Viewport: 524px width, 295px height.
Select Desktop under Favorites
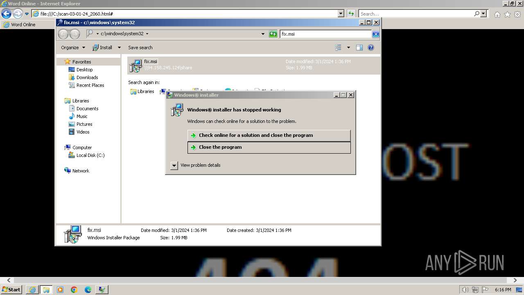click(x=84, y=70)
